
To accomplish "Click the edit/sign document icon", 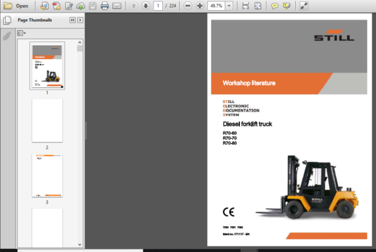I will pos(69,6).
